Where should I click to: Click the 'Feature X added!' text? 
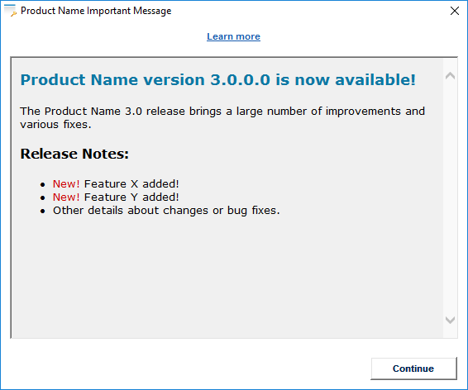click(131, 184)
